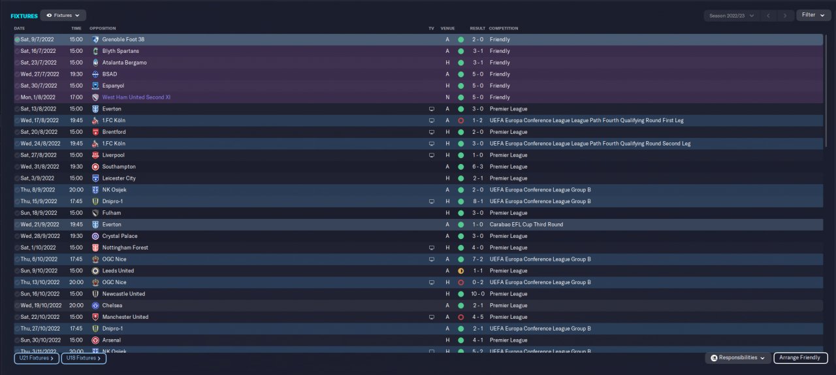Screen dimensions: 836x375
Task: Expand the Responsibilities menu
Action: pyautogui.click(x=737, y=358)
